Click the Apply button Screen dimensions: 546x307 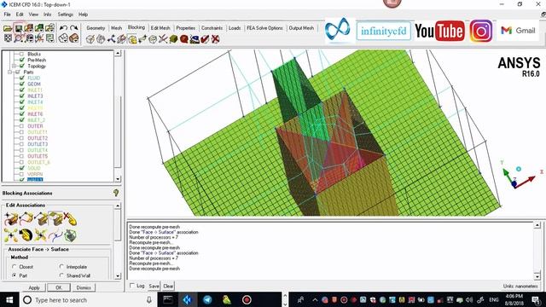click(34, 287)
